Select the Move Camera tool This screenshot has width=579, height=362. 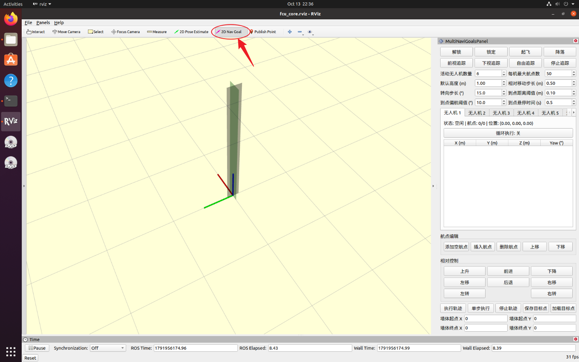(66, 32)
